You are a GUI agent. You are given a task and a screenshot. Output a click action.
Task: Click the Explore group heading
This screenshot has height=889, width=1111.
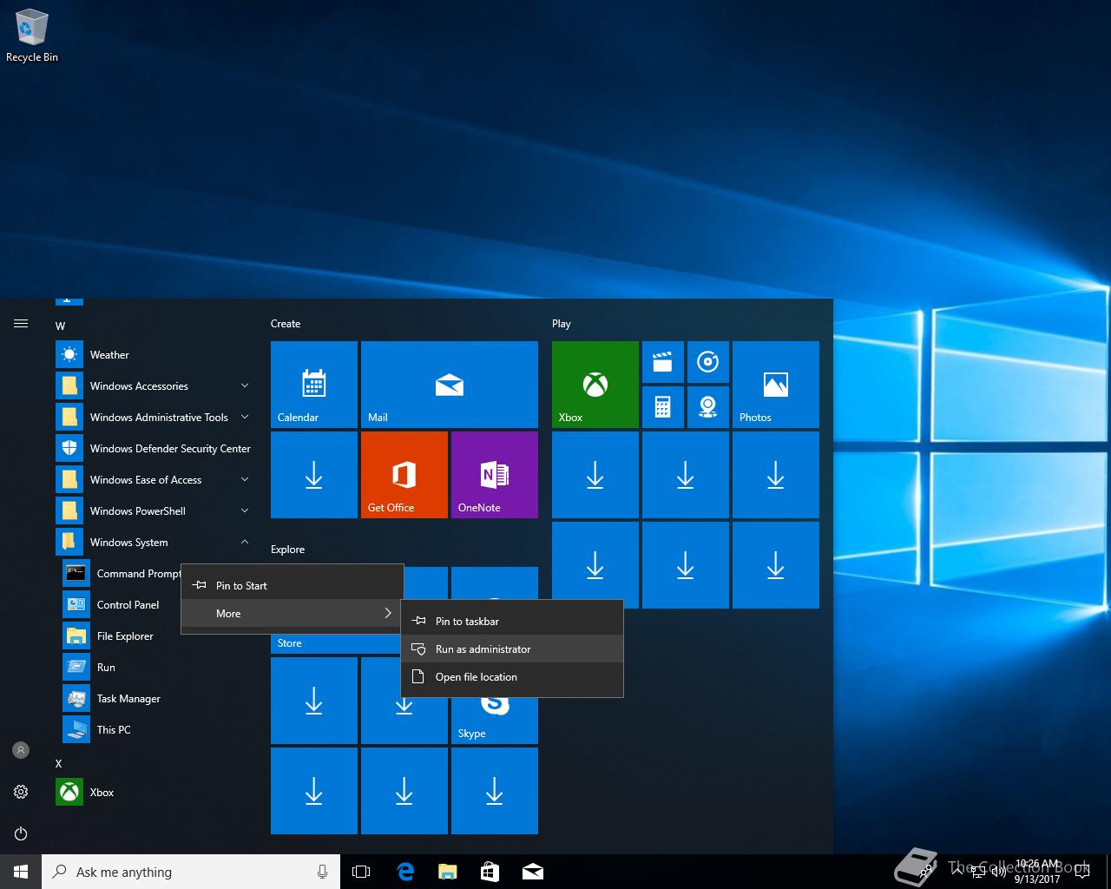pos(287,549)
